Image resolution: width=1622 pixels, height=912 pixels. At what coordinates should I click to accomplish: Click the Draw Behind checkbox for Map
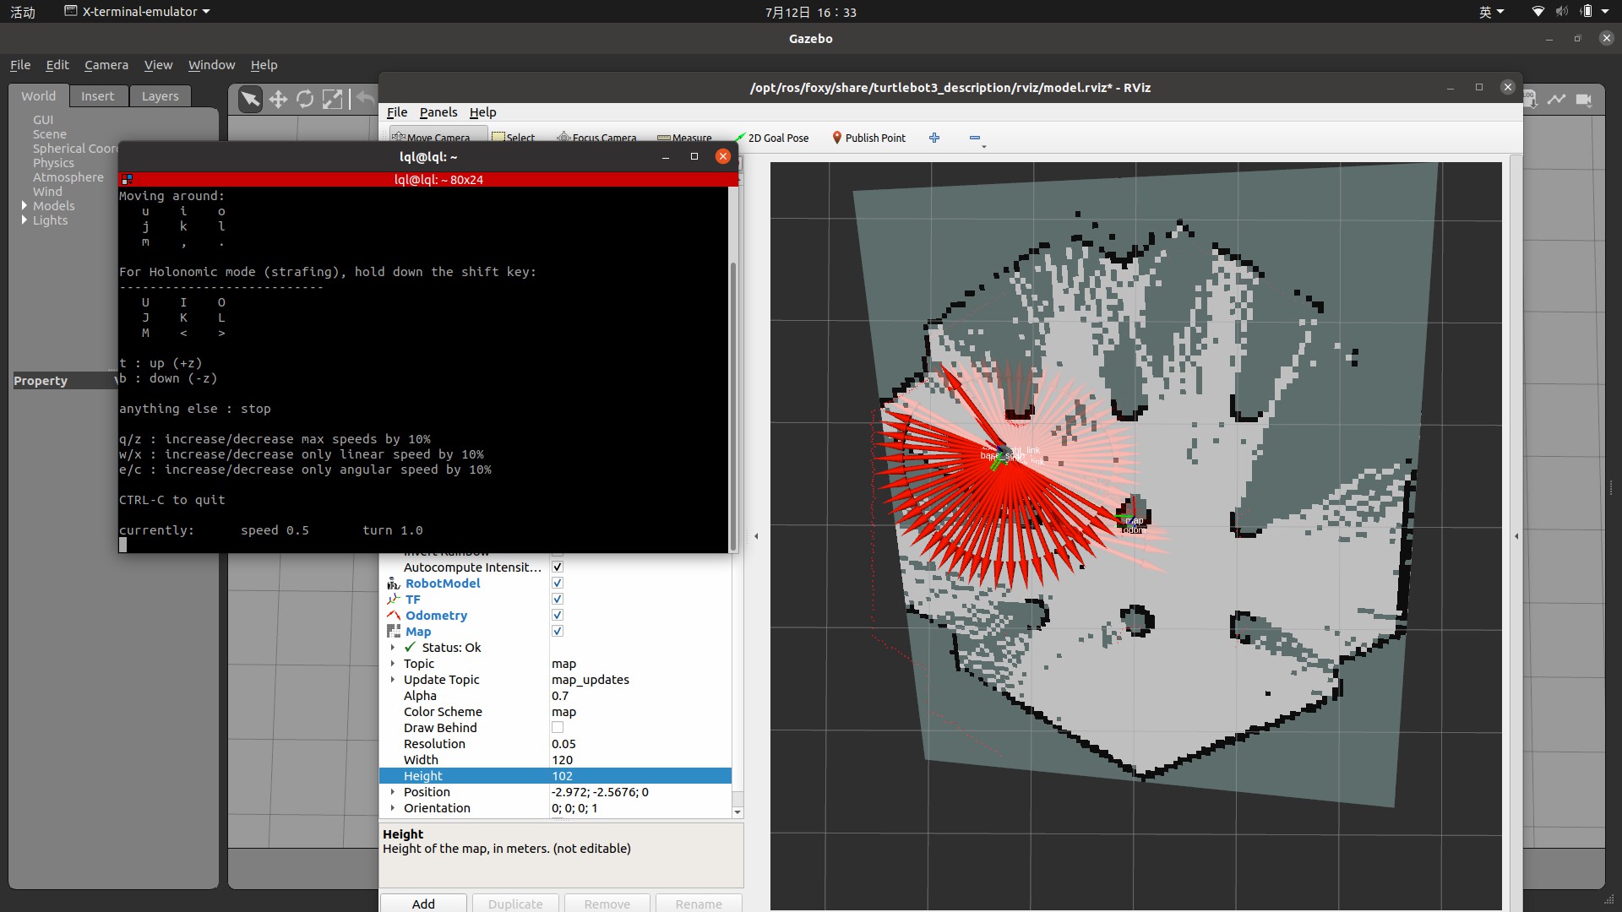[557, 727]
